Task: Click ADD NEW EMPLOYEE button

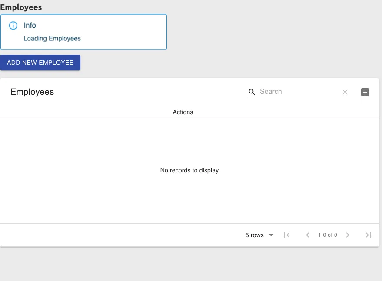Action: 40,63
